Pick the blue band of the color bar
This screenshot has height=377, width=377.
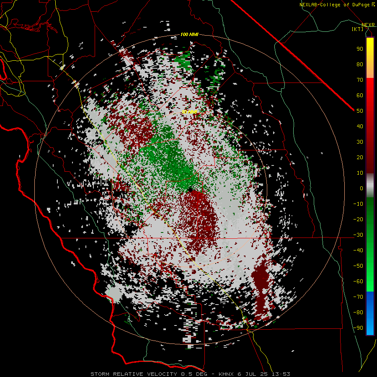pos(370,313)
